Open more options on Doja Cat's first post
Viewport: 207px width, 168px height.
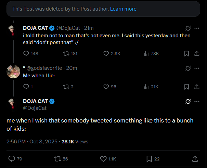pos(197,28)
